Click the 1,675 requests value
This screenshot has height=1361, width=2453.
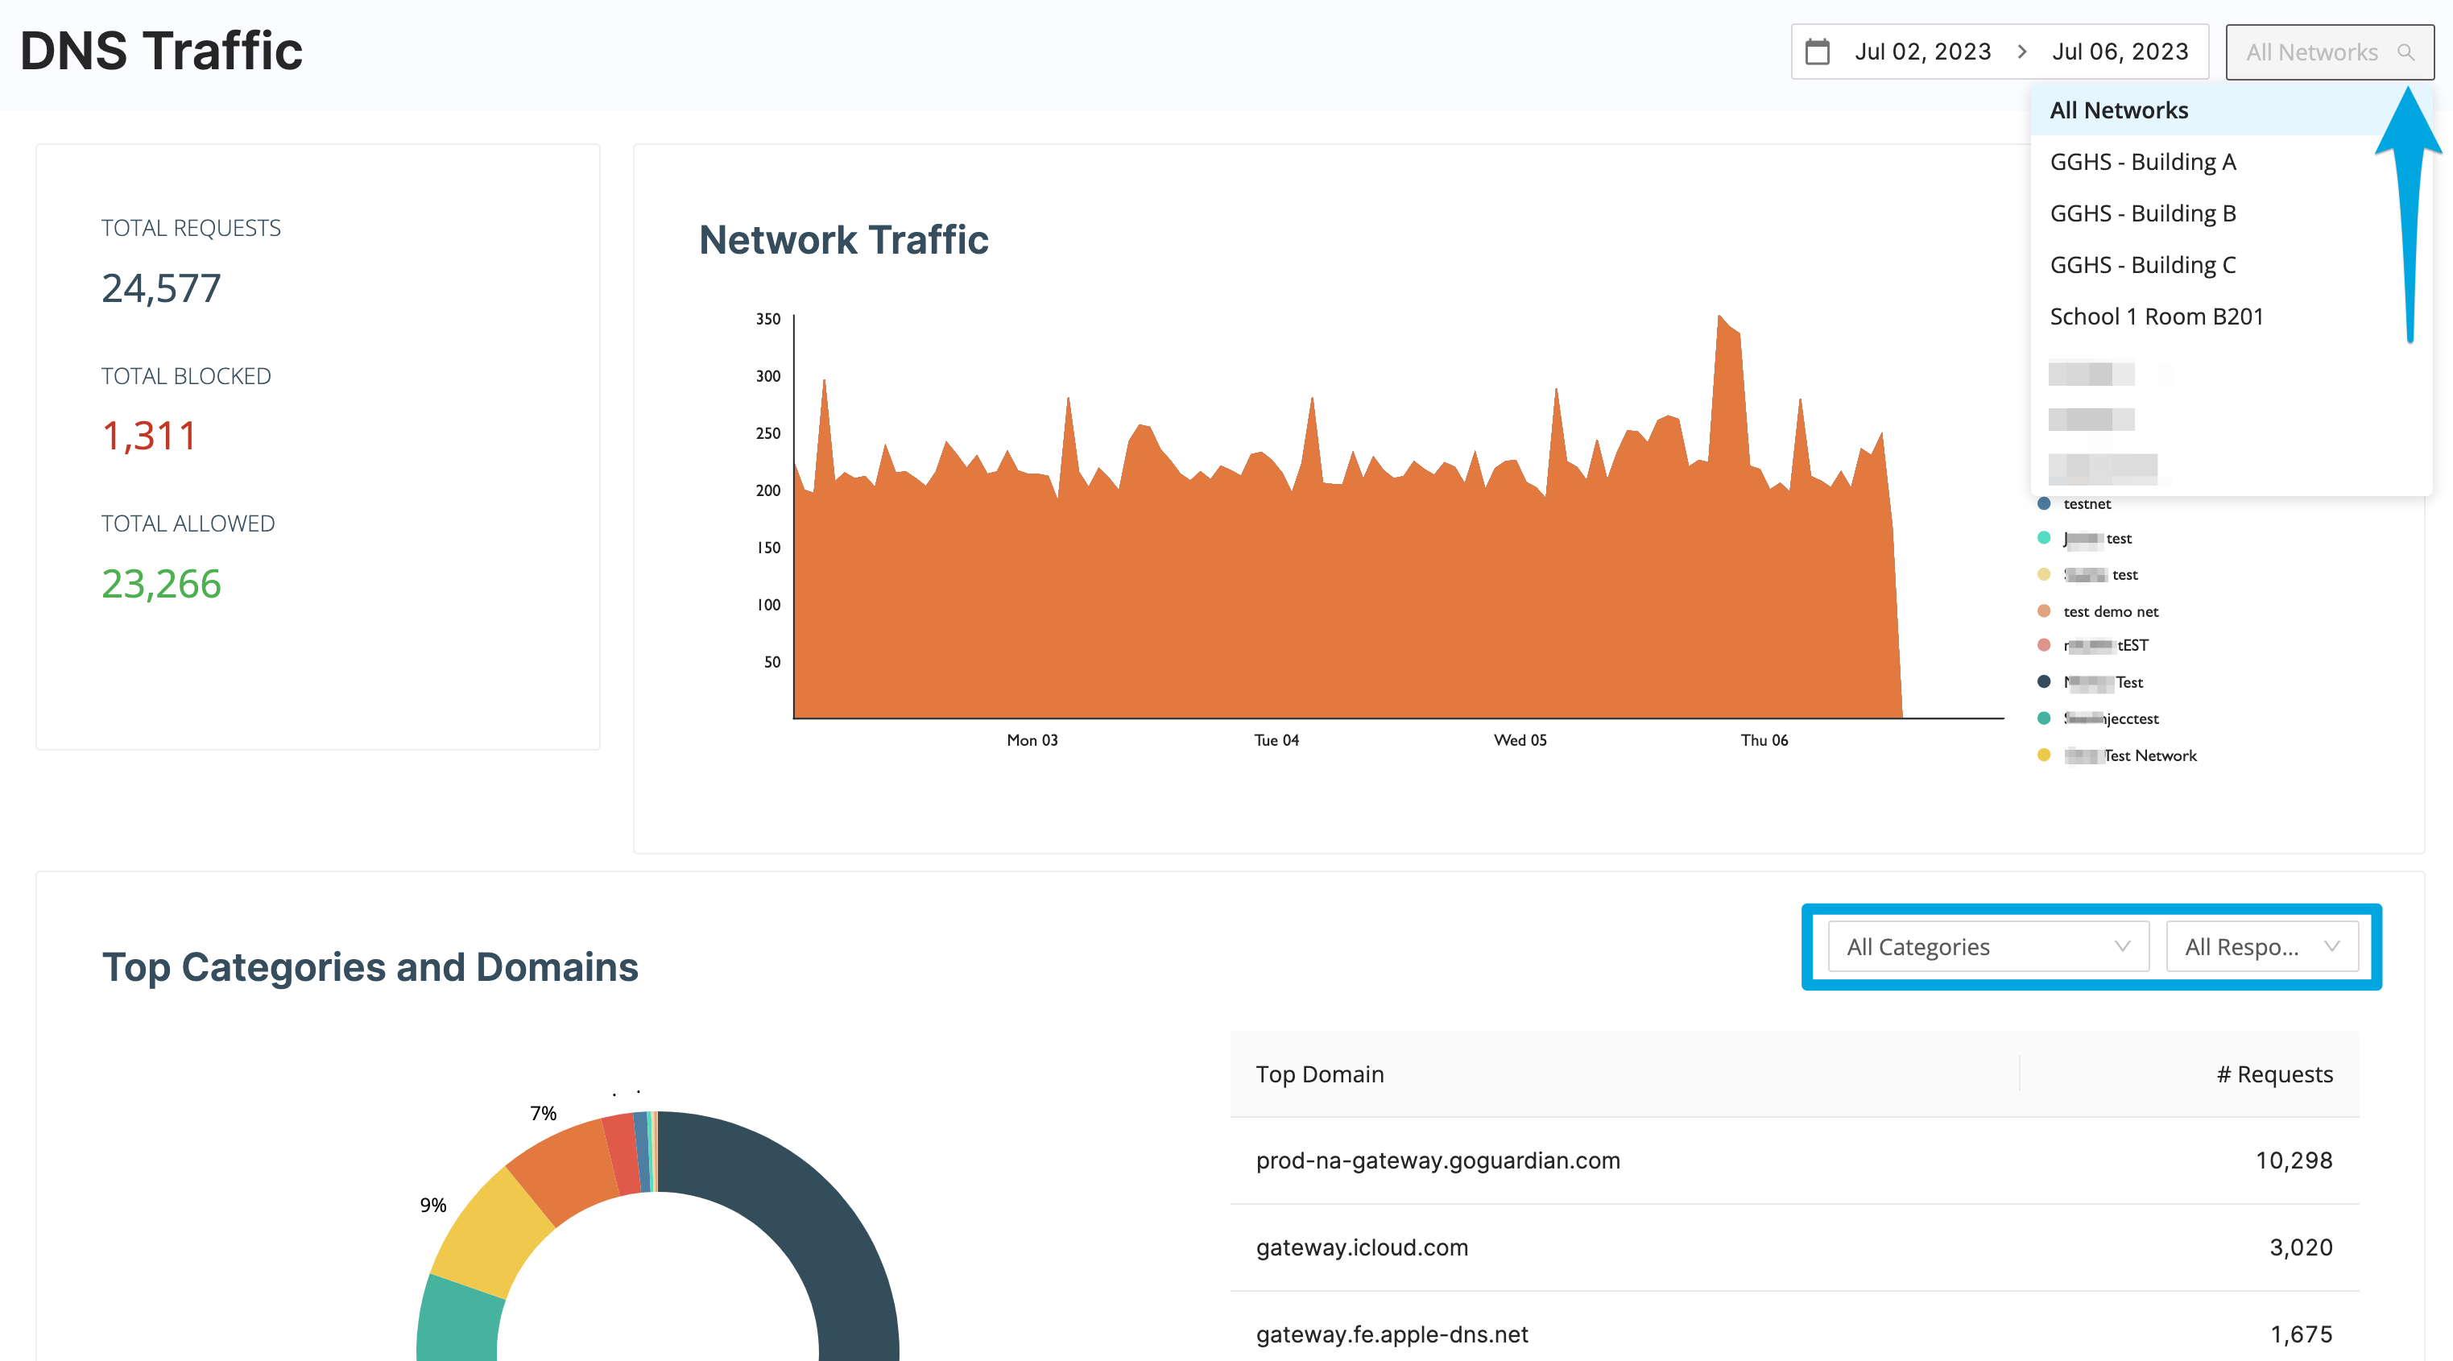click(x=2301, y=1334)
